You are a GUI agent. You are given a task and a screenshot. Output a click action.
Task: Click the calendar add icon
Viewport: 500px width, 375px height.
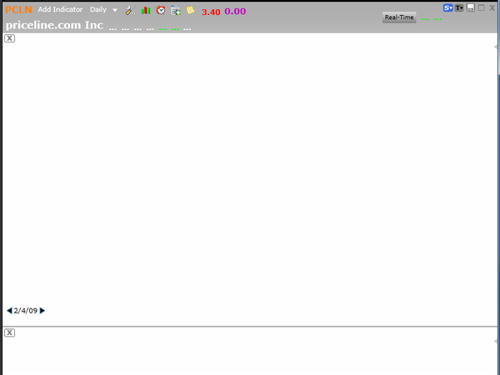(x=176, y=11)
